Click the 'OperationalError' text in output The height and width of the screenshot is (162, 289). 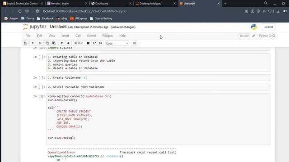click(x=61, y=152)
